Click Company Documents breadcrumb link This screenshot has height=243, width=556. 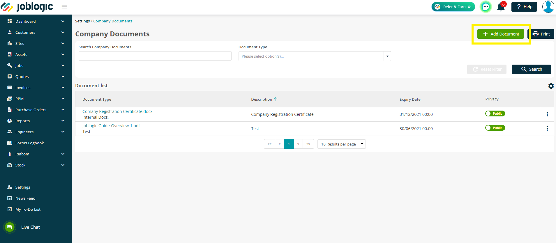pyautogui.click(x=113, y=21)
